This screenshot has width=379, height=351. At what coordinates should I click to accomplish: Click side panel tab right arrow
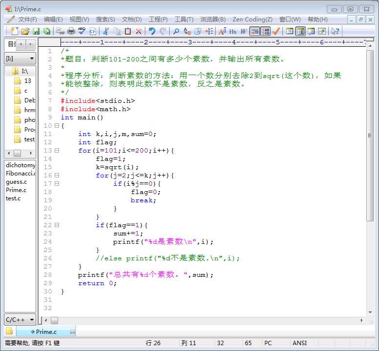30,44
